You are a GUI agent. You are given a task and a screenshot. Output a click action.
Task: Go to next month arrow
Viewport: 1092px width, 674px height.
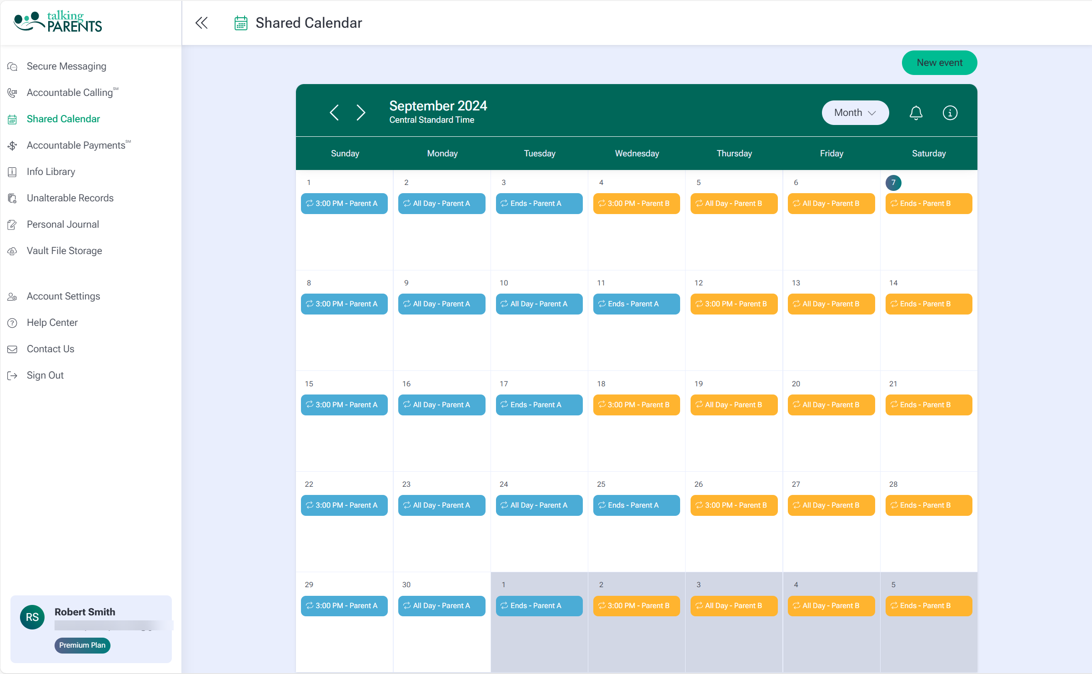click(361, 112)
